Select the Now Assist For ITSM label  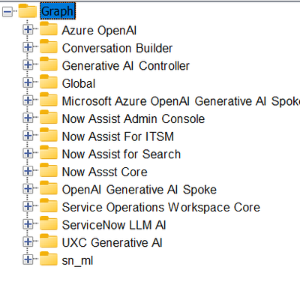118,137
